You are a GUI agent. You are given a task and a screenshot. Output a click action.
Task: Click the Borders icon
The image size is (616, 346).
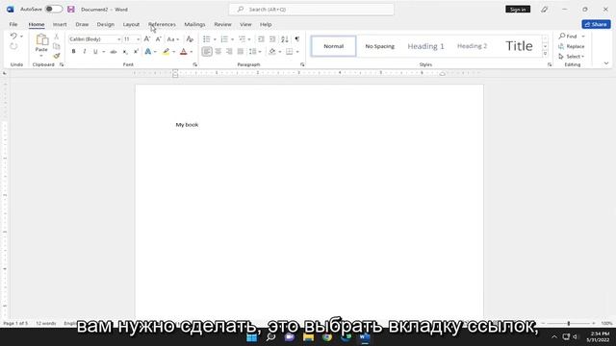(x=290, y=51)
